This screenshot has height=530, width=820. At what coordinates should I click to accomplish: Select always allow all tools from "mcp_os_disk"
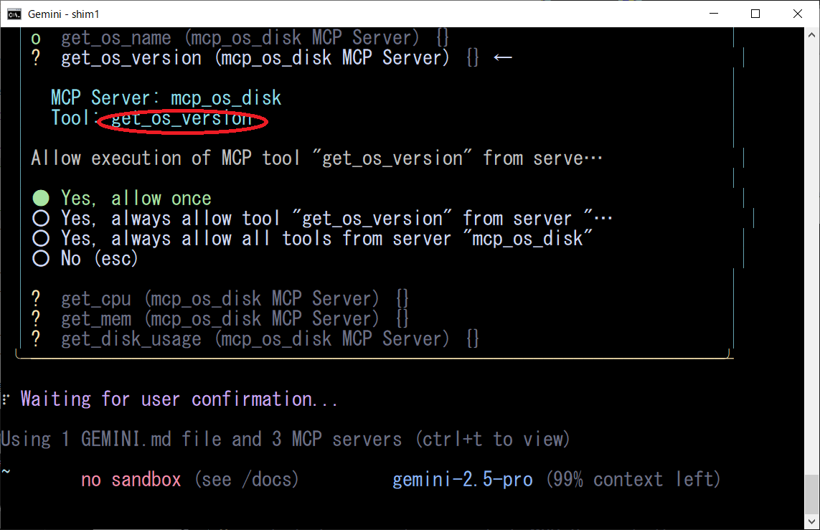point(41,239)
